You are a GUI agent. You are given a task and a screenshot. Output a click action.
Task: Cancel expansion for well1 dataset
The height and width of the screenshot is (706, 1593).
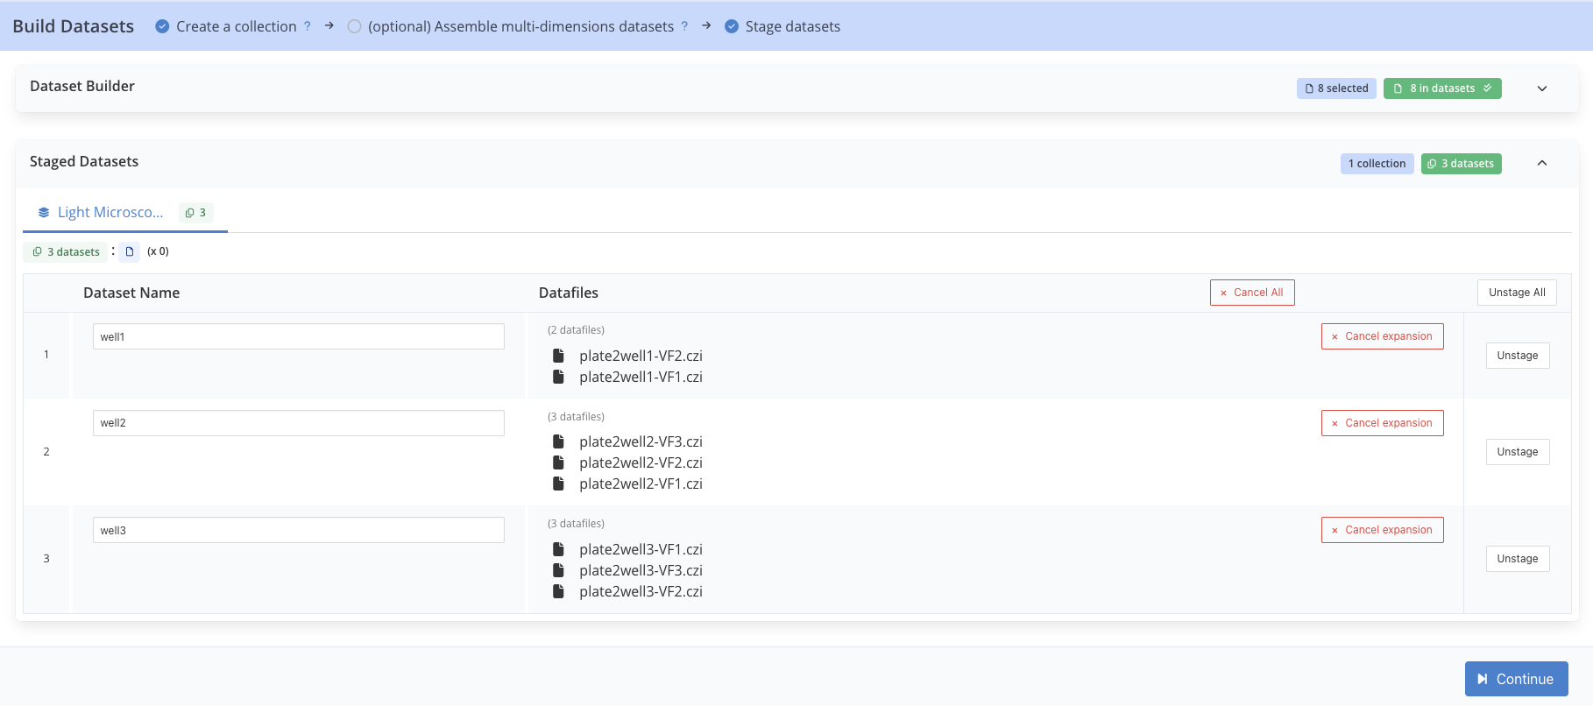click(x=1383, y=336)
